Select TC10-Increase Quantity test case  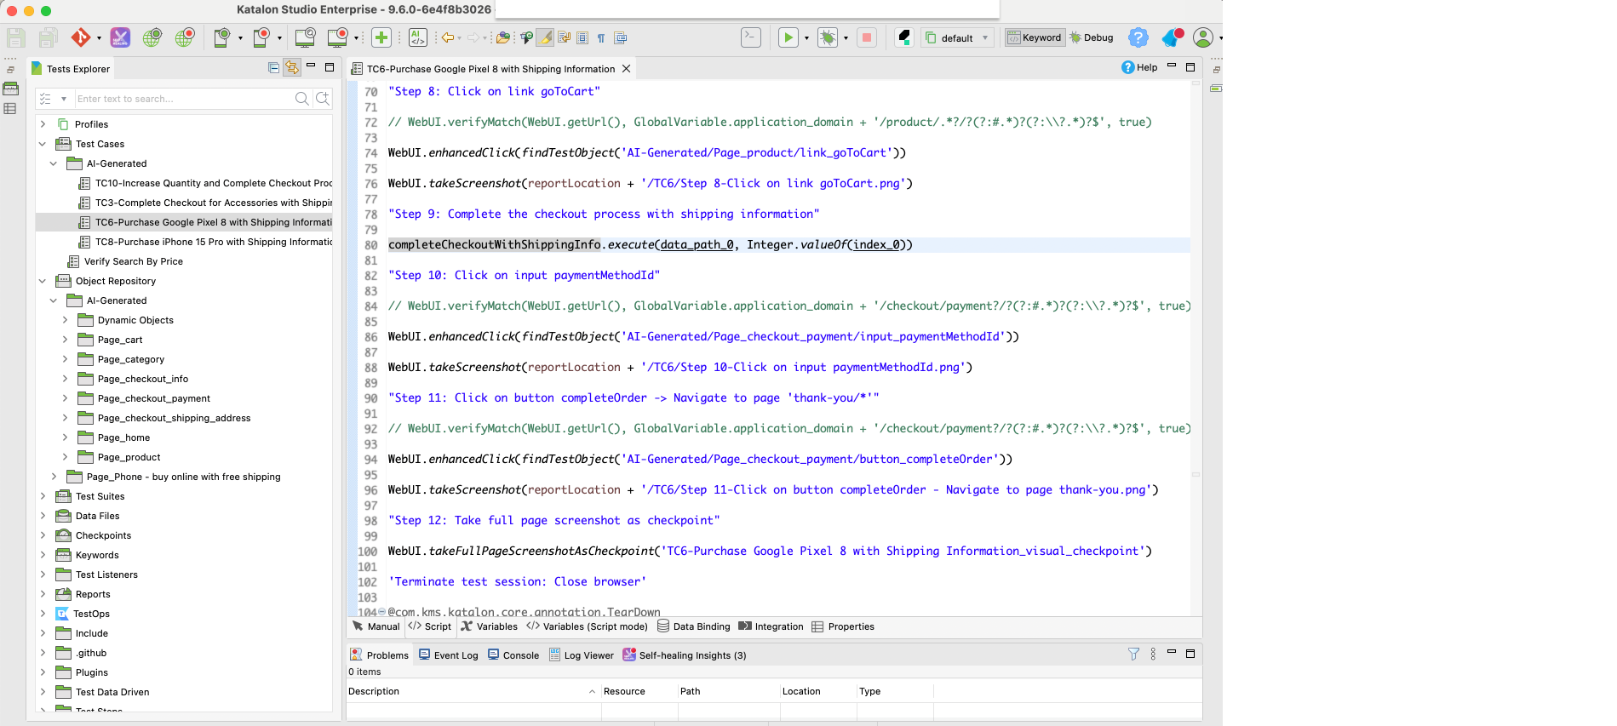click(x=204, y=183)
